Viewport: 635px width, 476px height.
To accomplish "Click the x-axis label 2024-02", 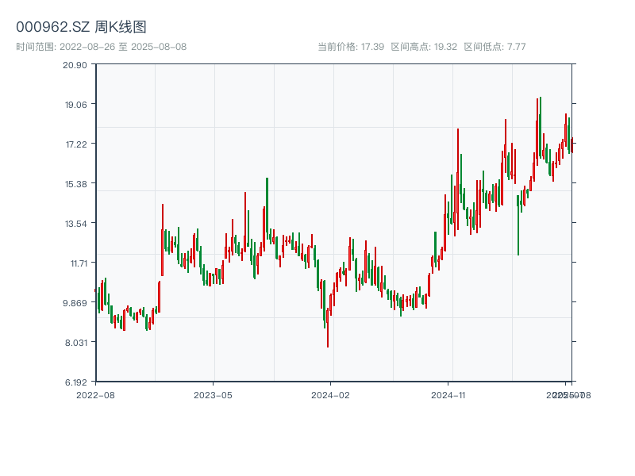I will click(x=330, y=395).
